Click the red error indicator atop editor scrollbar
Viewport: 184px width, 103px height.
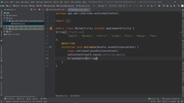click(x=181, y=12)
